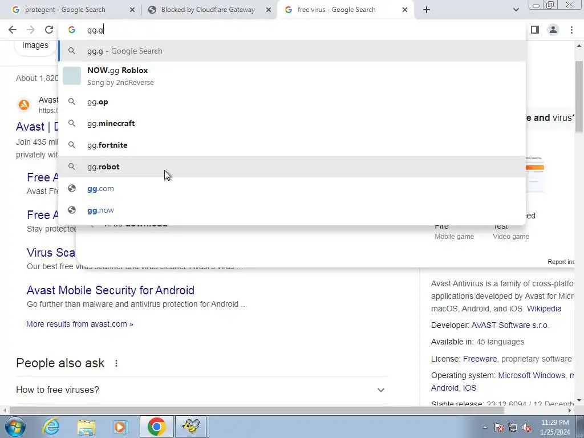The image size is (584, 438).
Task: Click the Report inaccurate link
Action: pos(561,262)
